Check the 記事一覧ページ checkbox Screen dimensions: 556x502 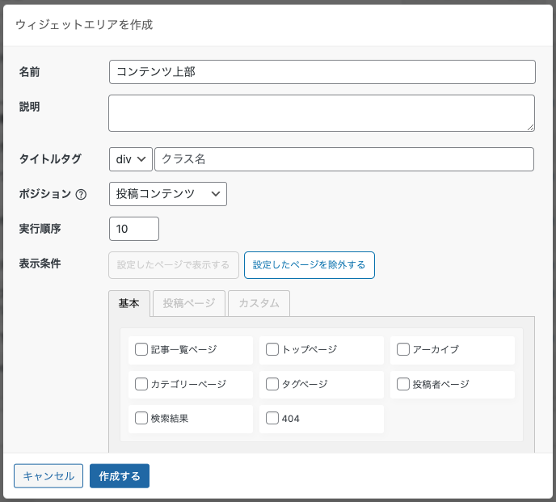coord(141,349)
